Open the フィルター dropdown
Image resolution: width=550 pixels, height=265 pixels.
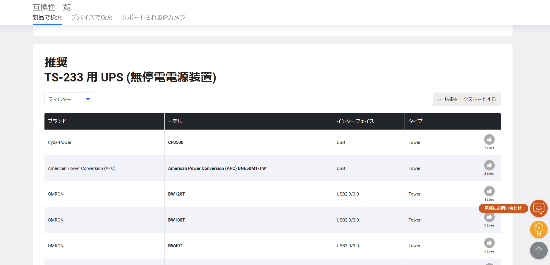69,99
